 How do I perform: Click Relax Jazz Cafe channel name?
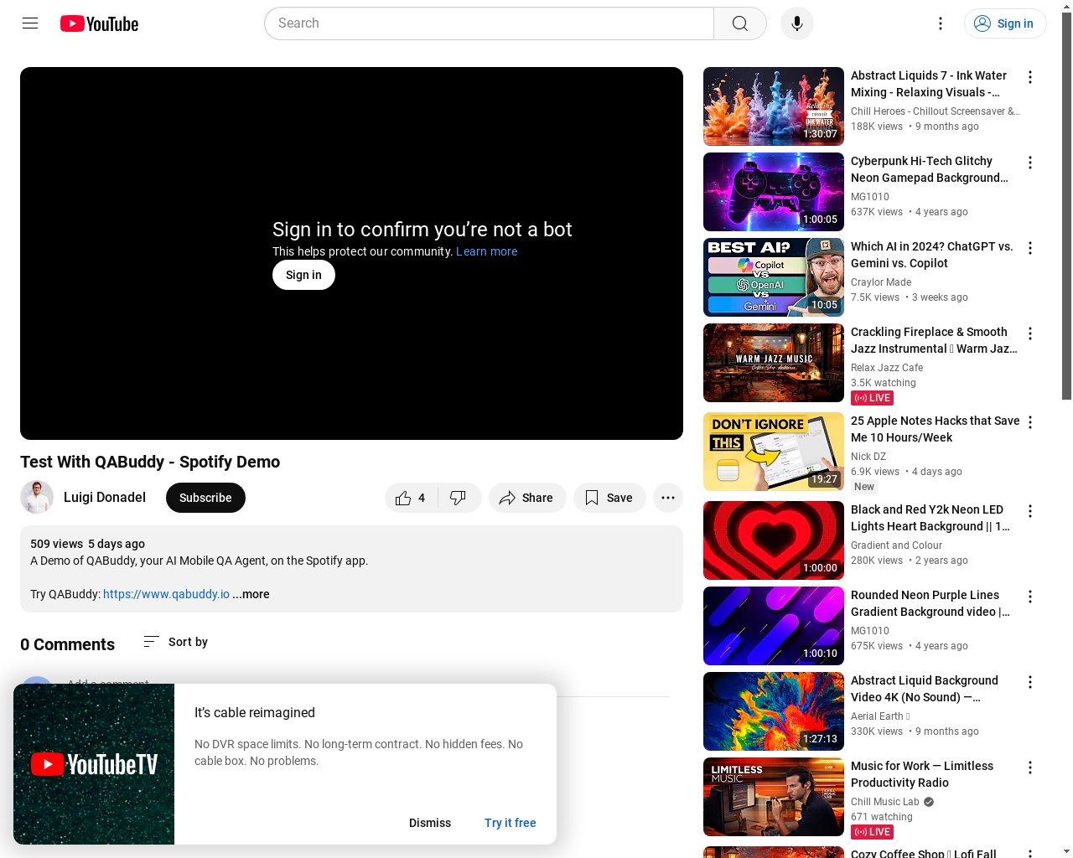(x=887, y=368)
